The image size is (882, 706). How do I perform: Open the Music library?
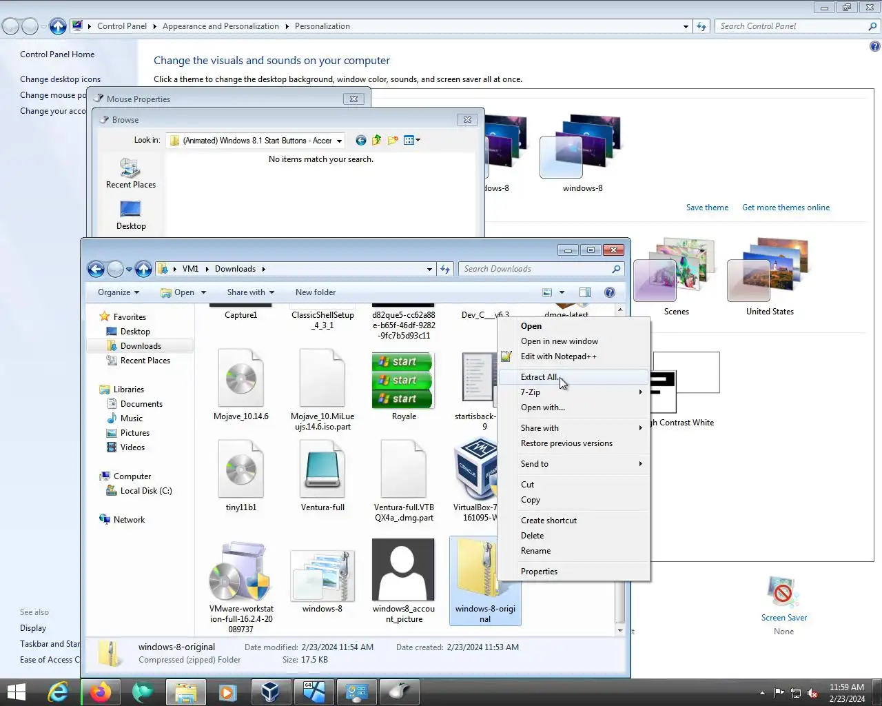click(132, 418)
